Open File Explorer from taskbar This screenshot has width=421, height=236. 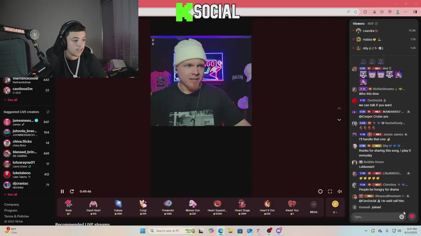tap(230, 231)
